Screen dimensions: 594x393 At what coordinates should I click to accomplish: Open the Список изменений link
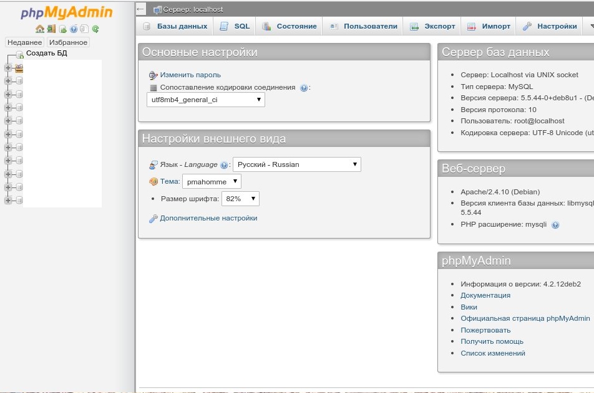(x=493, y=353)
